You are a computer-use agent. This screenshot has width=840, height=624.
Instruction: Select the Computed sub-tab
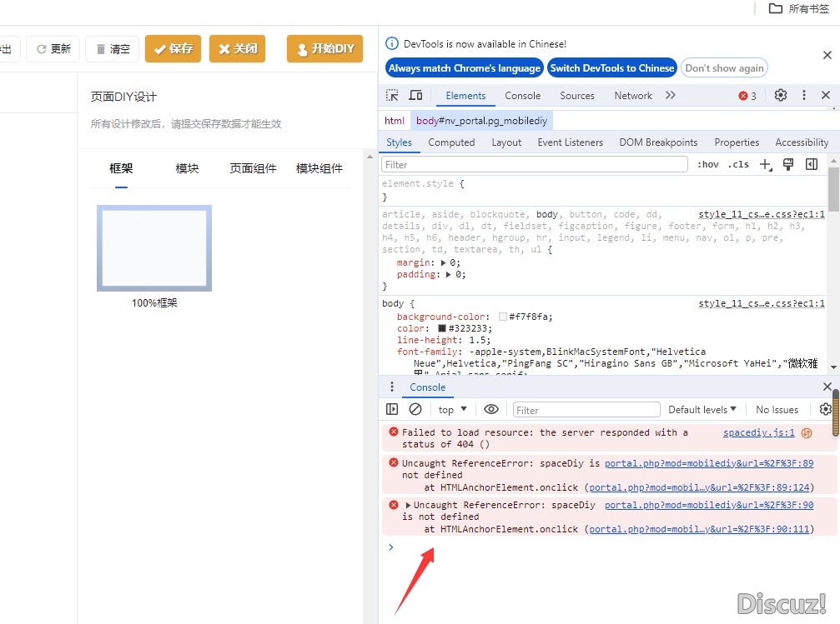(451, 142)
